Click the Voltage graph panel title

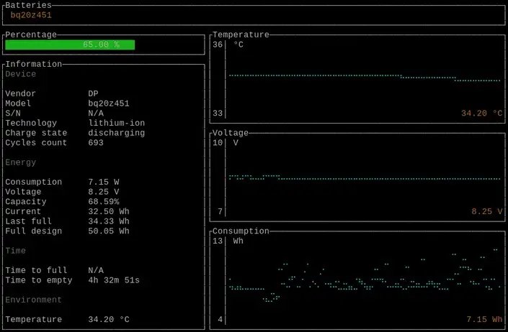231,133
